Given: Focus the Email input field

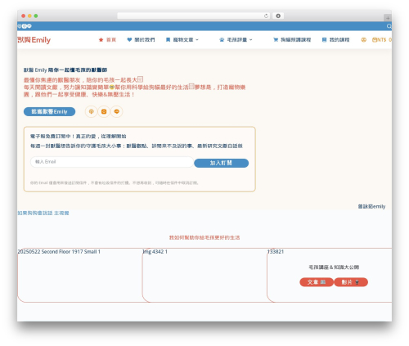Looking at the screenshot, I should pos(112,162).
